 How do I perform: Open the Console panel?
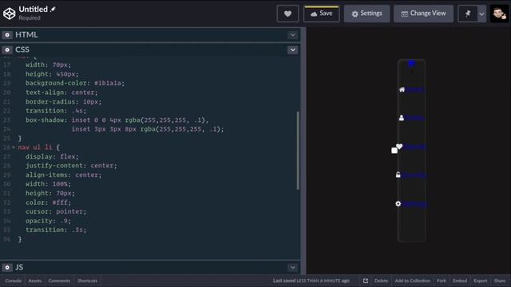14,281
